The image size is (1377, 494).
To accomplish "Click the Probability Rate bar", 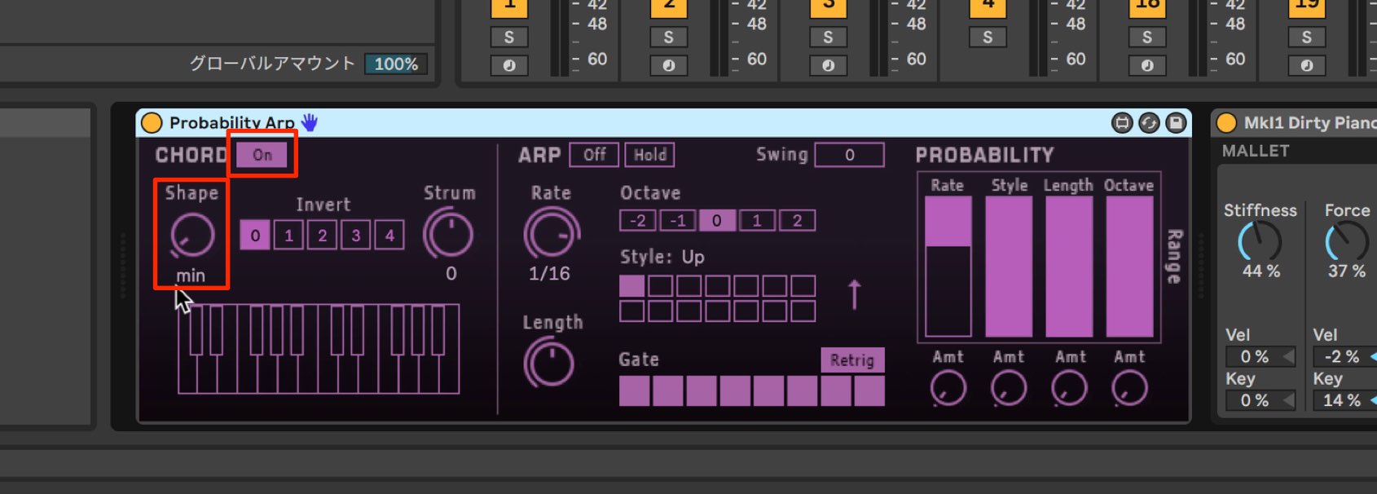I will [948, 267].
